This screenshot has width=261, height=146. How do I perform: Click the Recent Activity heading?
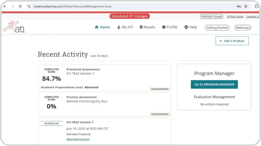[x=63, y=54]
